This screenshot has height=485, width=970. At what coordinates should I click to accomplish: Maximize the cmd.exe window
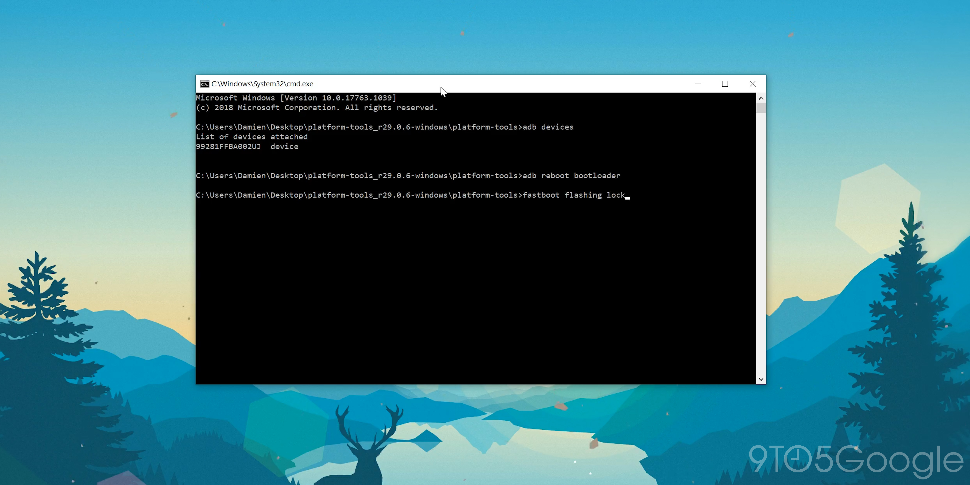(x=725, y=84)
